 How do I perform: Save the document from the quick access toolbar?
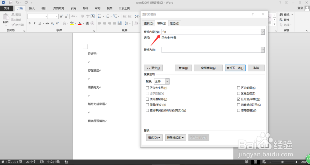click(x=11, y=2)
